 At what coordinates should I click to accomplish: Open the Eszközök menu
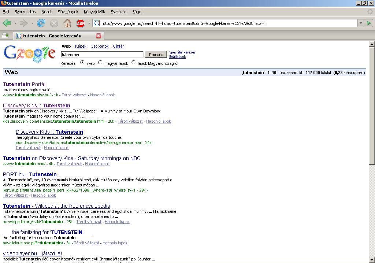point(119,12)
